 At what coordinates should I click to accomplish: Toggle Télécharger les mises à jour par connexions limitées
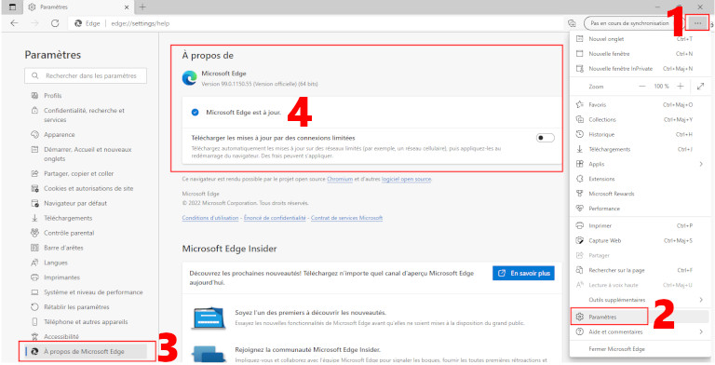545,138
